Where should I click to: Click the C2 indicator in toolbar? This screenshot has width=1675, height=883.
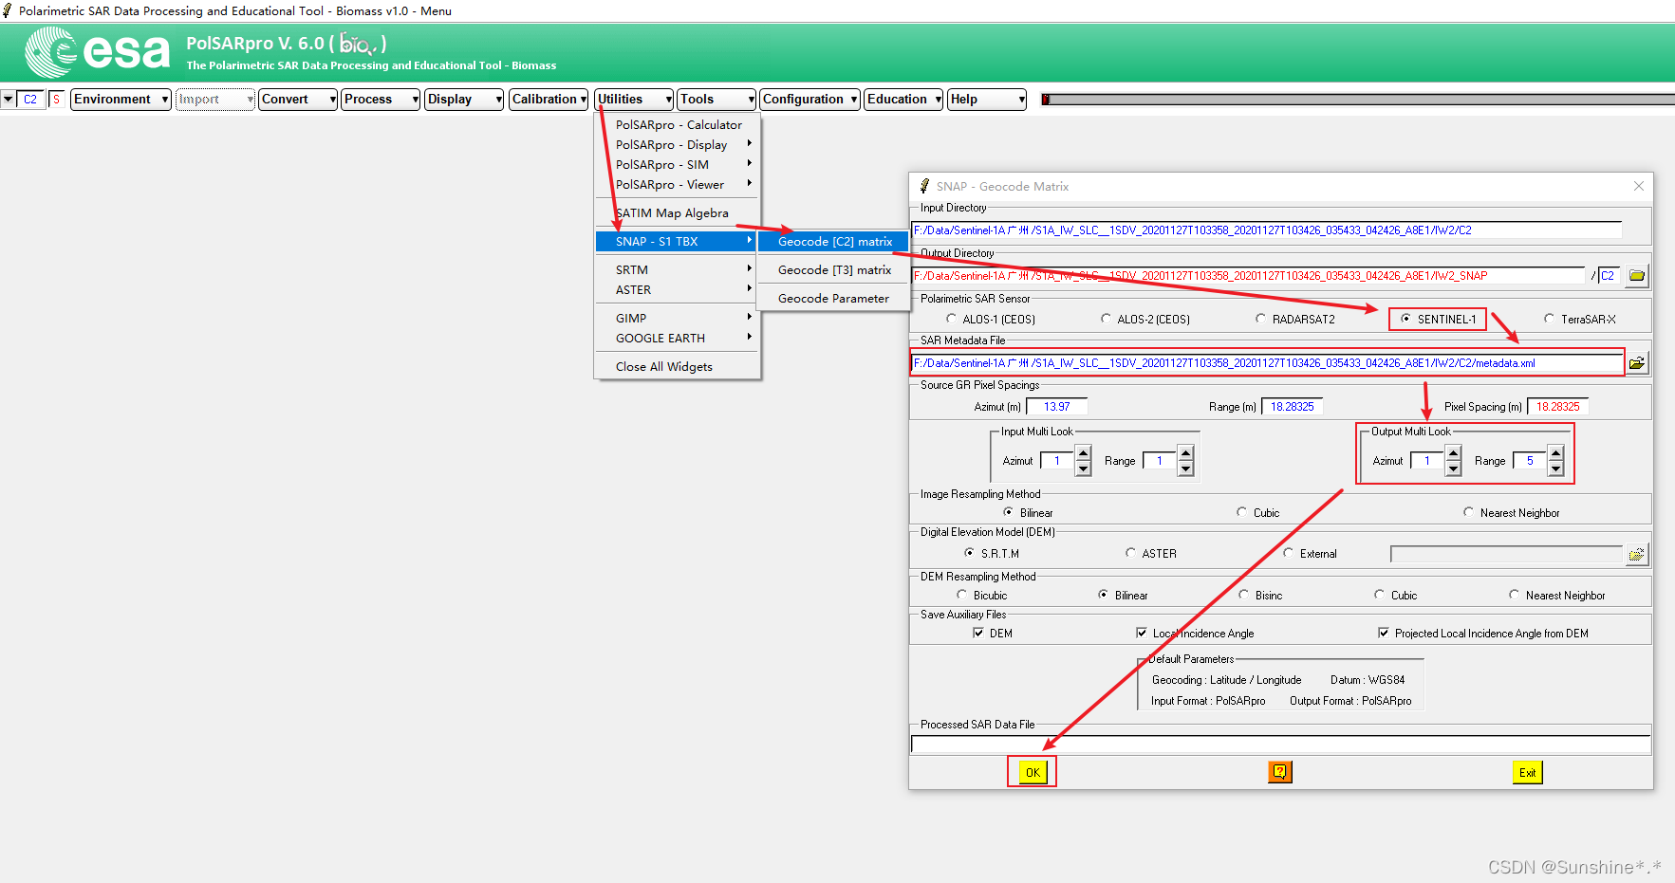30,100
